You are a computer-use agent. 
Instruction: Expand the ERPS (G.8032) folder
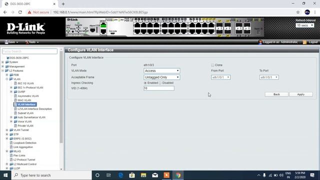7,138
